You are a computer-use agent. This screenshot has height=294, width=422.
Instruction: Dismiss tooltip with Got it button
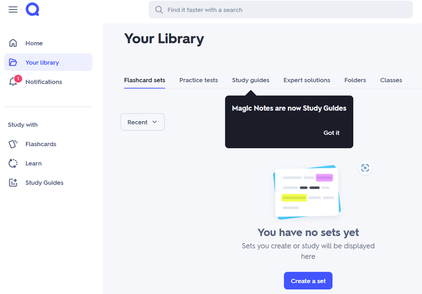[331, 133]
